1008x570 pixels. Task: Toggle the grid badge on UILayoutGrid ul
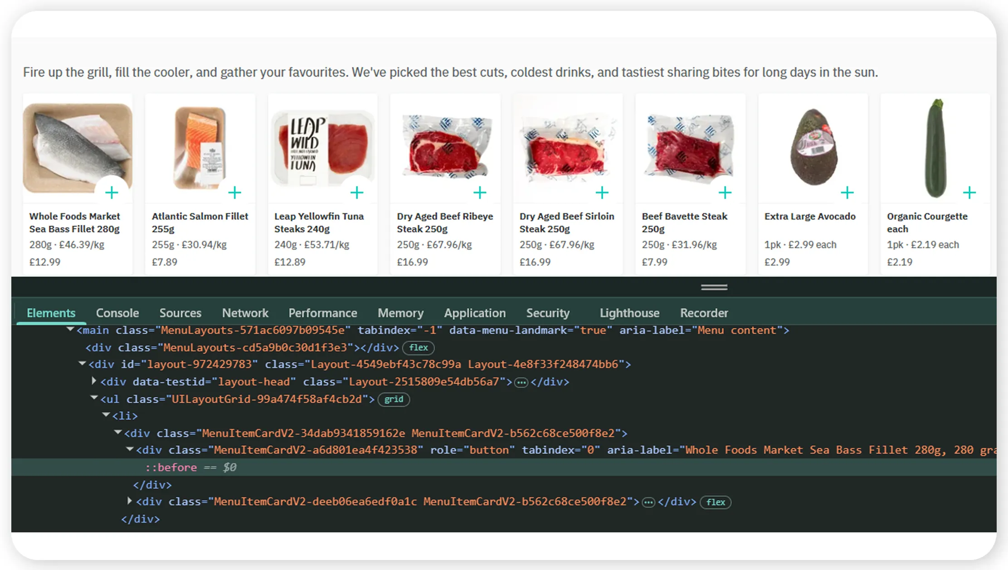coord(394,399)
